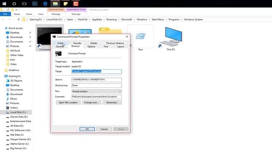Open Ali Data (G:) drive
The width and height of the screenshot is (272, 153).
click(17, 126)
